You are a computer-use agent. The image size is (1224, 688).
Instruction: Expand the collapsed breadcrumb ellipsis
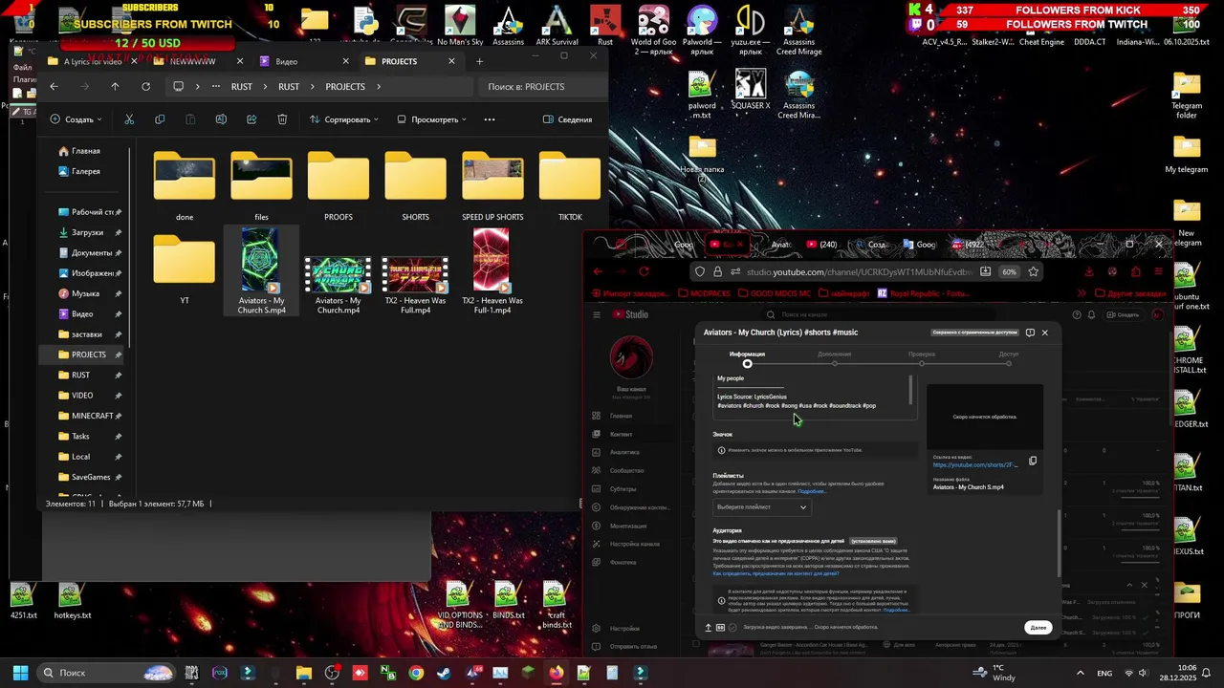coord(216,86)
